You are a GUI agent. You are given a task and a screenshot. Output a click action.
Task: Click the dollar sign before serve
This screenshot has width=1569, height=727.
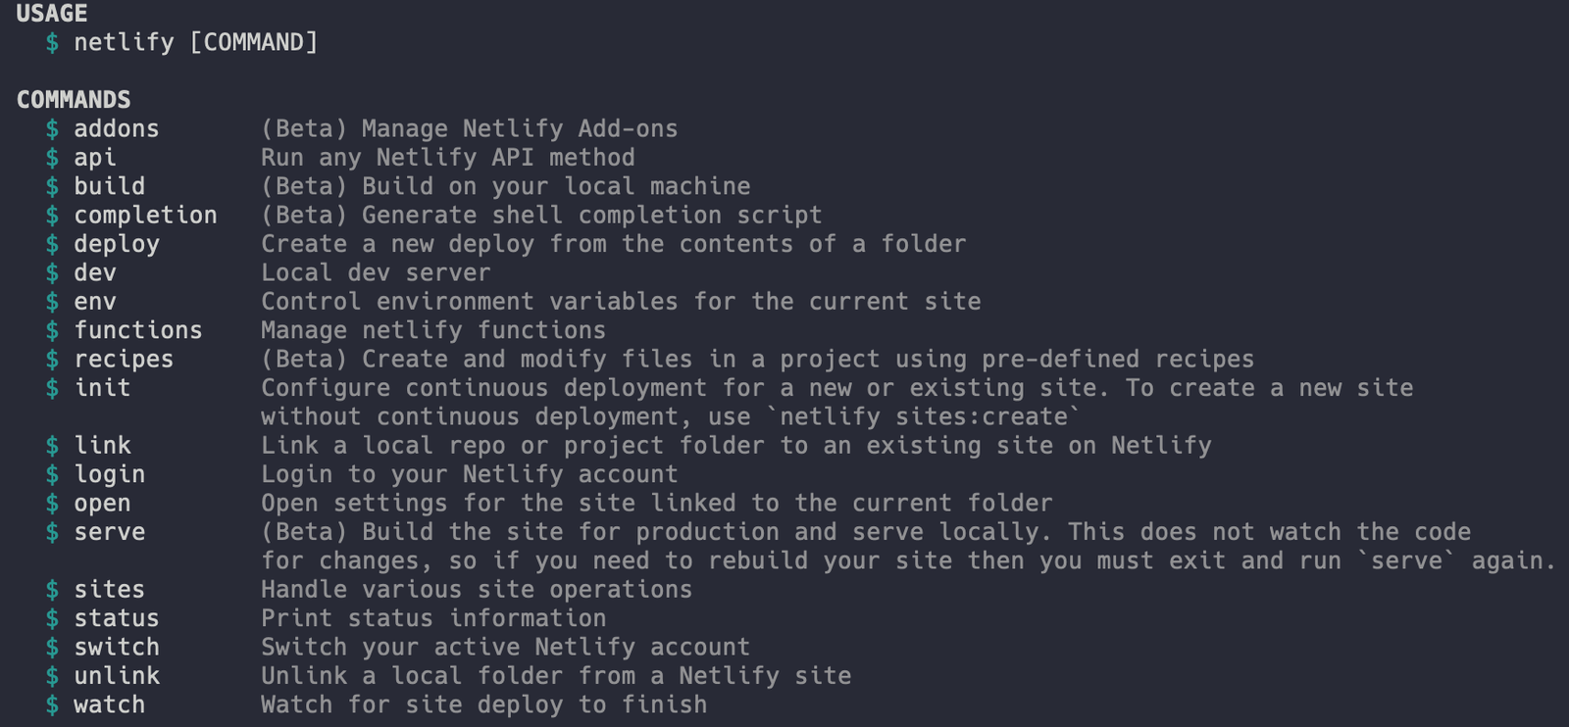52,532
